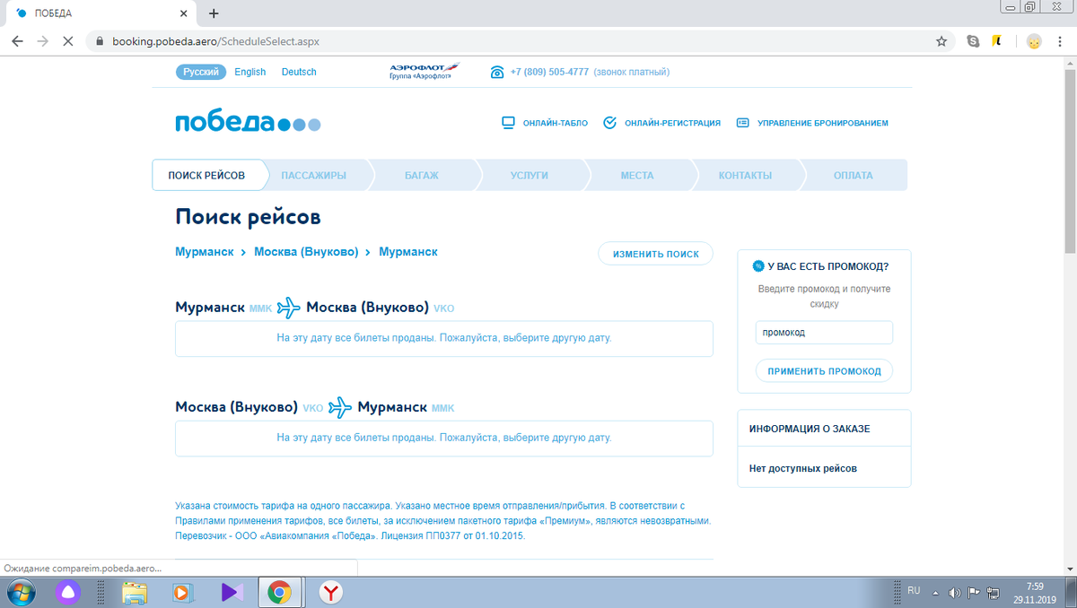Image resolution: width=1077 pixels, height=608 pixels.
Task: Click the Аэрофлот group logo
Action: pos(424,72)
